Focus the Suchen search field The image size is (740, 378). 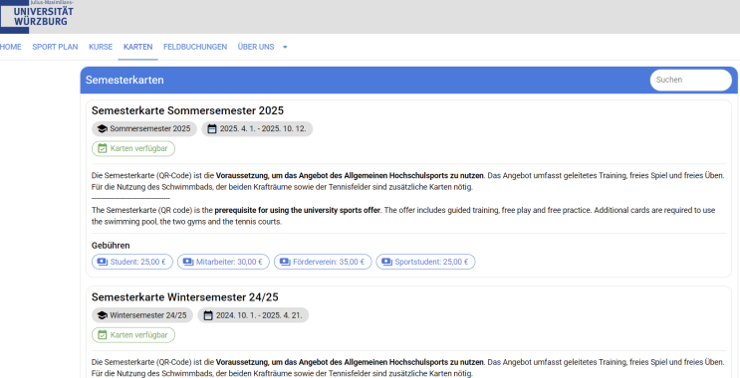(691, 80)
